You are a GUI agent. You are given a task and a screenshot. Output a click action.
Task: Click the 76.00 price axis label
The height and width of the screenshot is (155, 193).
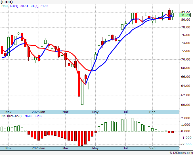pos(186,35)
